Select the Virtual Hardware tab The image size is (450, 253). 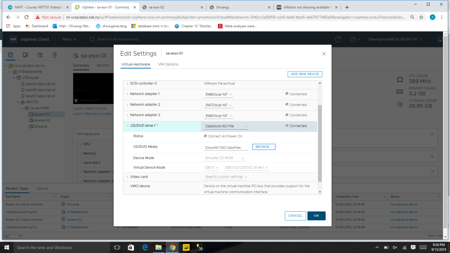[135, 64]
